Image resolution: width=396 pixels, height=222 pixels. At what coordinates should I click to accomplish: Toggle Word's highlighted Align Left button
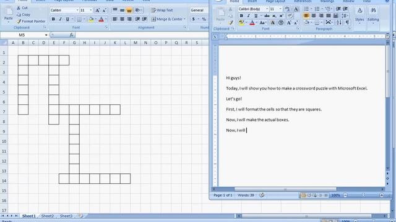click(306, 16)
